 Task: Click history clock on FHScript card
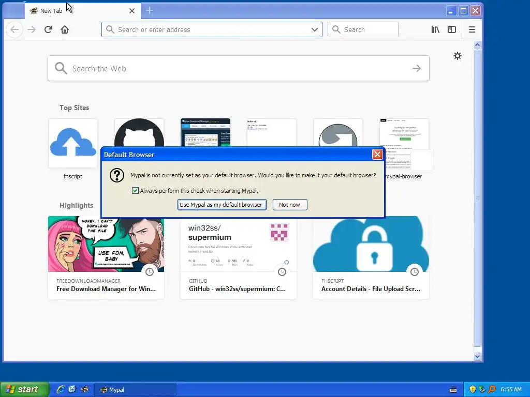(x=415, y=272)
